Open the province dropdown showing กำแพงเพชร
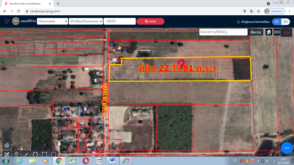Viewport: 294px width, 165px height. tap(52, 21)
